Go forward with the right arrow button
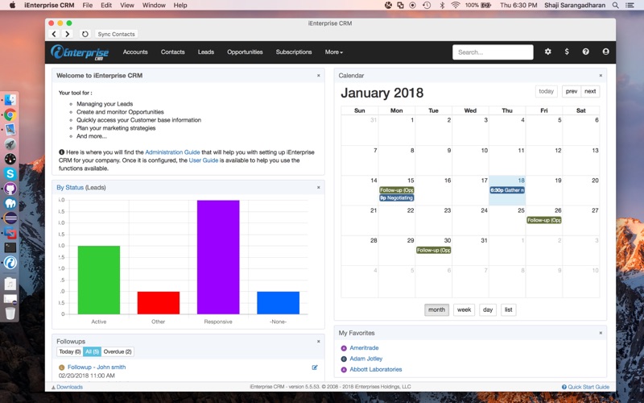This screenshot has width=644, height=403. point(68,34)
